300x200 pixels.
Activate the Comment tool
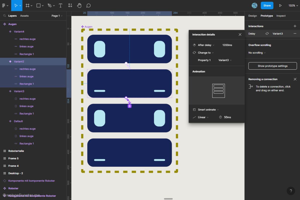(88, 5)
